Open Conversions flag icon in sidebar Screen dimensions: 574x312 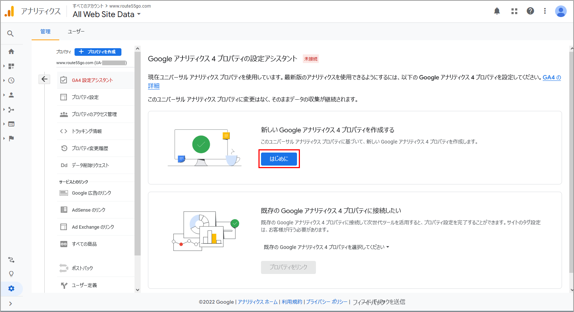pyautogui.click(x=11, y=138)
